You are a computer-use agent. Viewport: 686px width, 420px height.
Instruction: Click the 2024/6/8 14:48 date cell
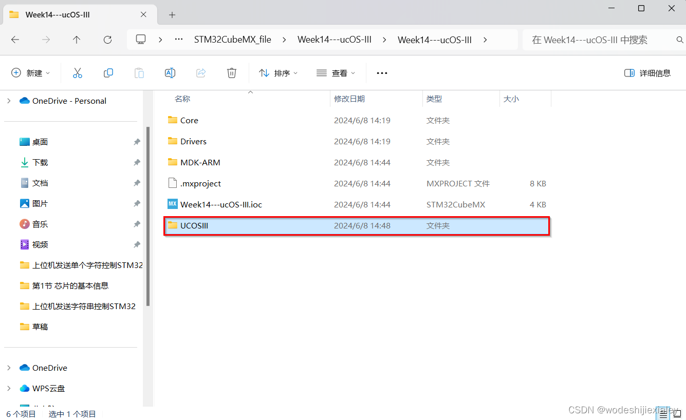click(x=362, y=225)
